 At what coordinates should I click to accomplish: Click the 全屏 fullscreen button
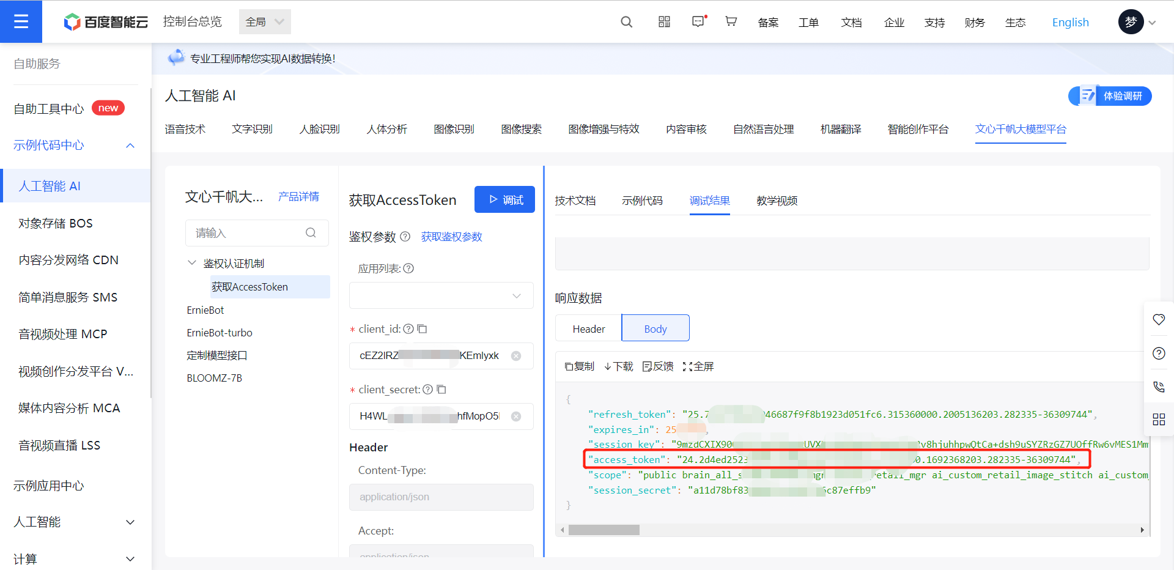tap(698, 366)
